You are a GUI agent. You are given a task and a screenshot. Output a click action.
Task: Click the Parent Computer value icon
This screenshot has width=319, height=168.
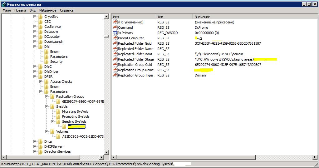point(115,38)
